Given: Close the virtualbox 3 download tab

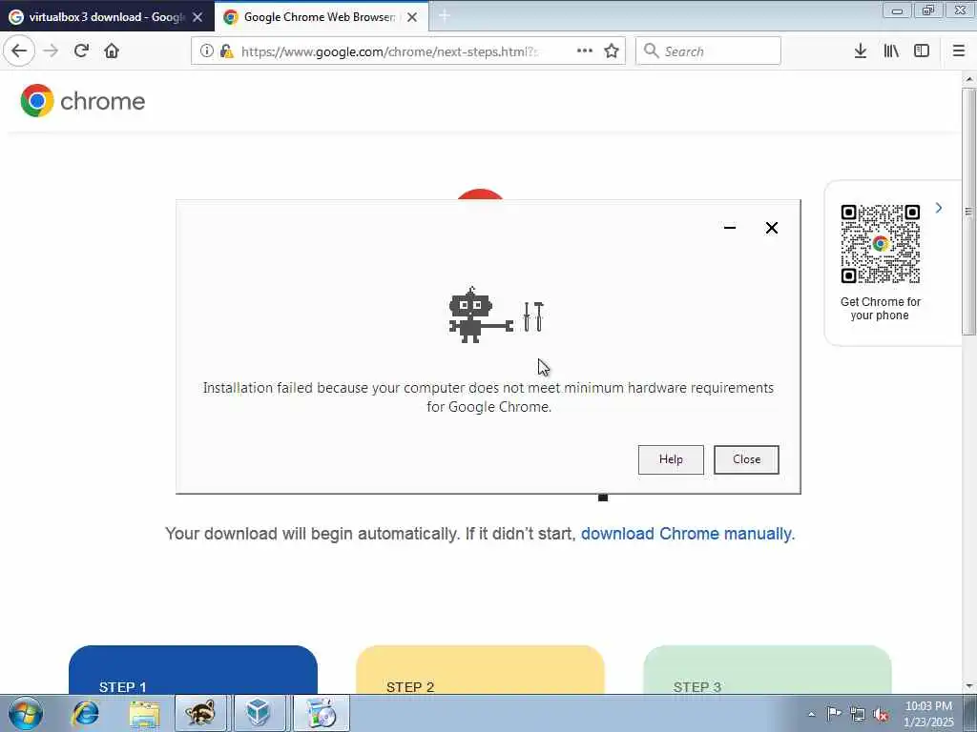Looking at the screenshot, I should (197, 17).
